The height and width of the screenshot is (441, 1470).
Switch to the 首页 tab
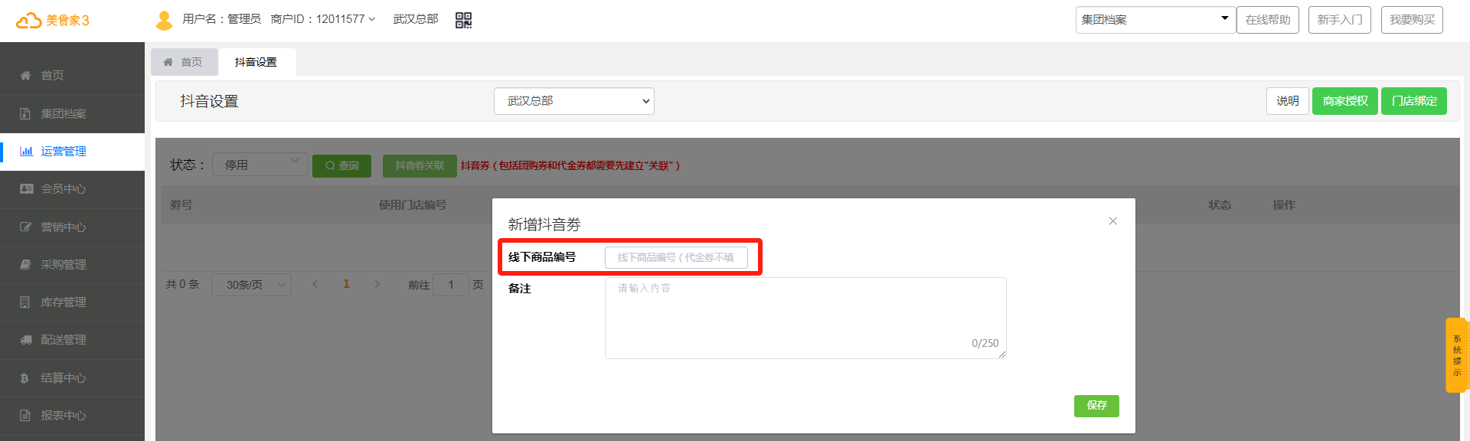(x=184, y=62)
